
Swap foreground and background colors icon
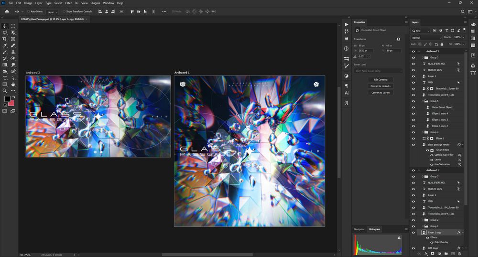(13, 97)
